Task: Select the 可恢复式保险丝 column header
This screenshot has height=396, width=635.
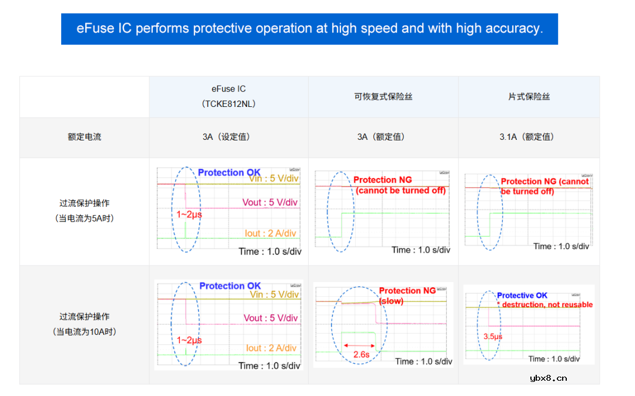Action: [x=383, y=96]
